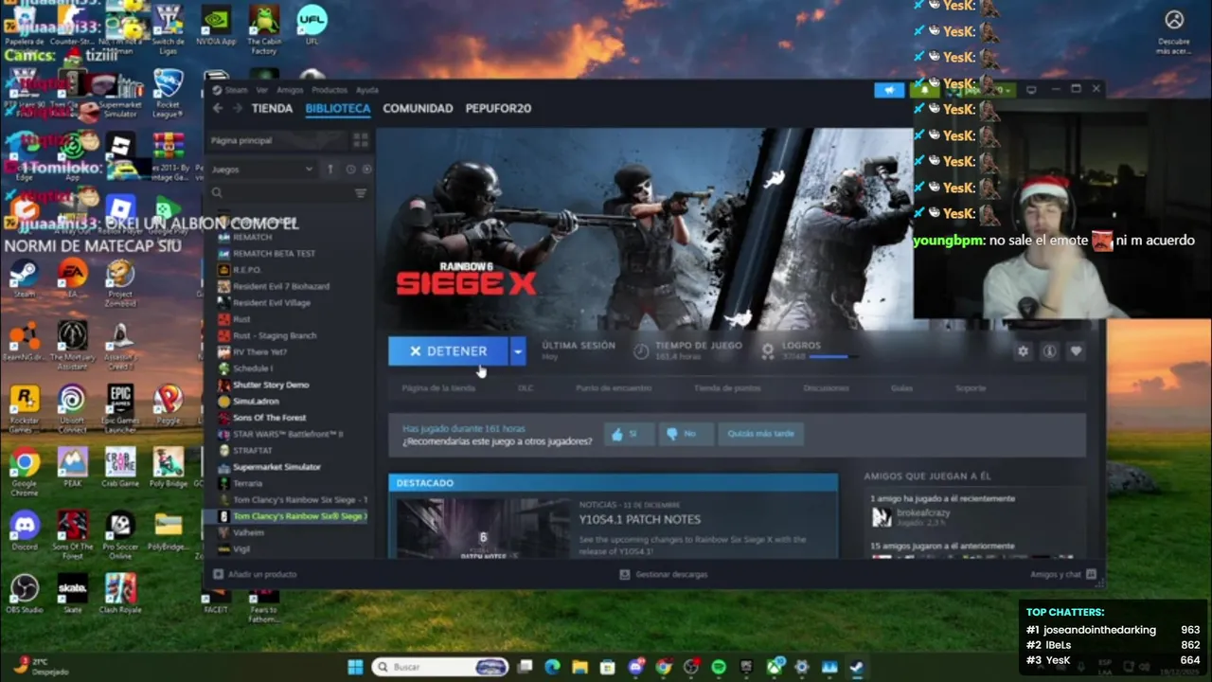The height and width of the screenshot is (682, 1212).
Task: Open Discusiones link
Action: pyautogui.click(x=826, y=388)
